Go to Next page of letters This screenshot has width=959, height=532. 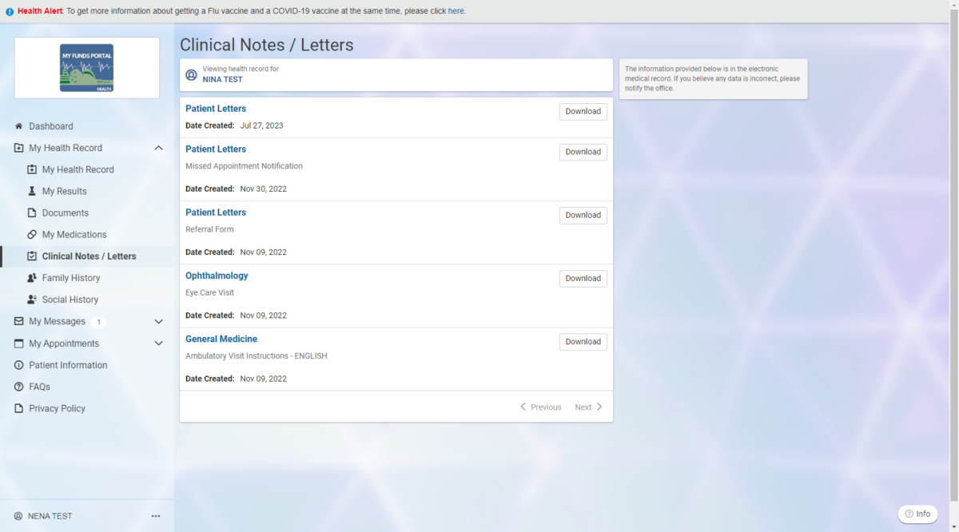click(x=588, y=407)
